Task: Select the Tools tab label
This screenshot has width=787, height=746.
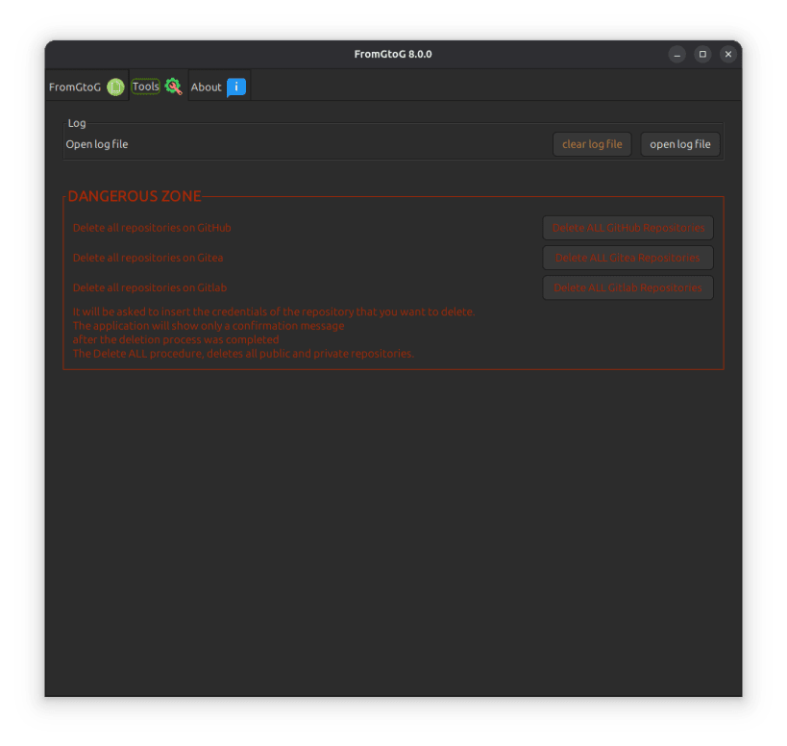Action: coord(145,87)
